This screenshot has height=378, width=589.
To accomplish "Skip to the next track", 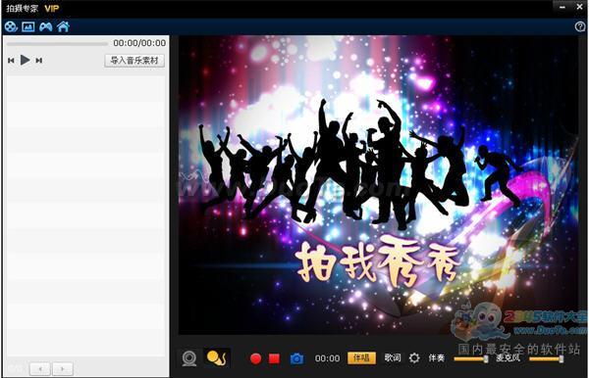I will click(38, 61).
